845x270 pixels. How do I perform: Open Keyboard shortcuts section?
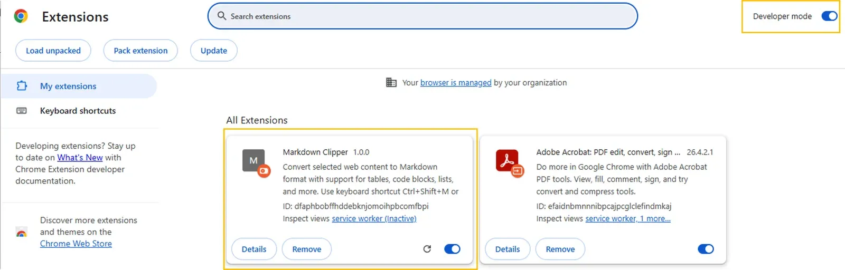click(x=79, y=111)
